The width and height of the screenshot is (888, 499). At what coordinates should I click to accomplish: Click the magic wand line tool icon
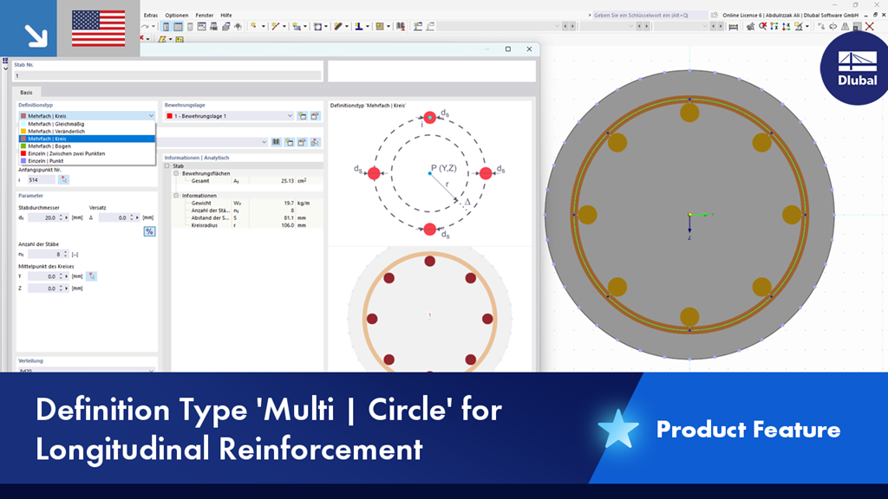point(275,27)
